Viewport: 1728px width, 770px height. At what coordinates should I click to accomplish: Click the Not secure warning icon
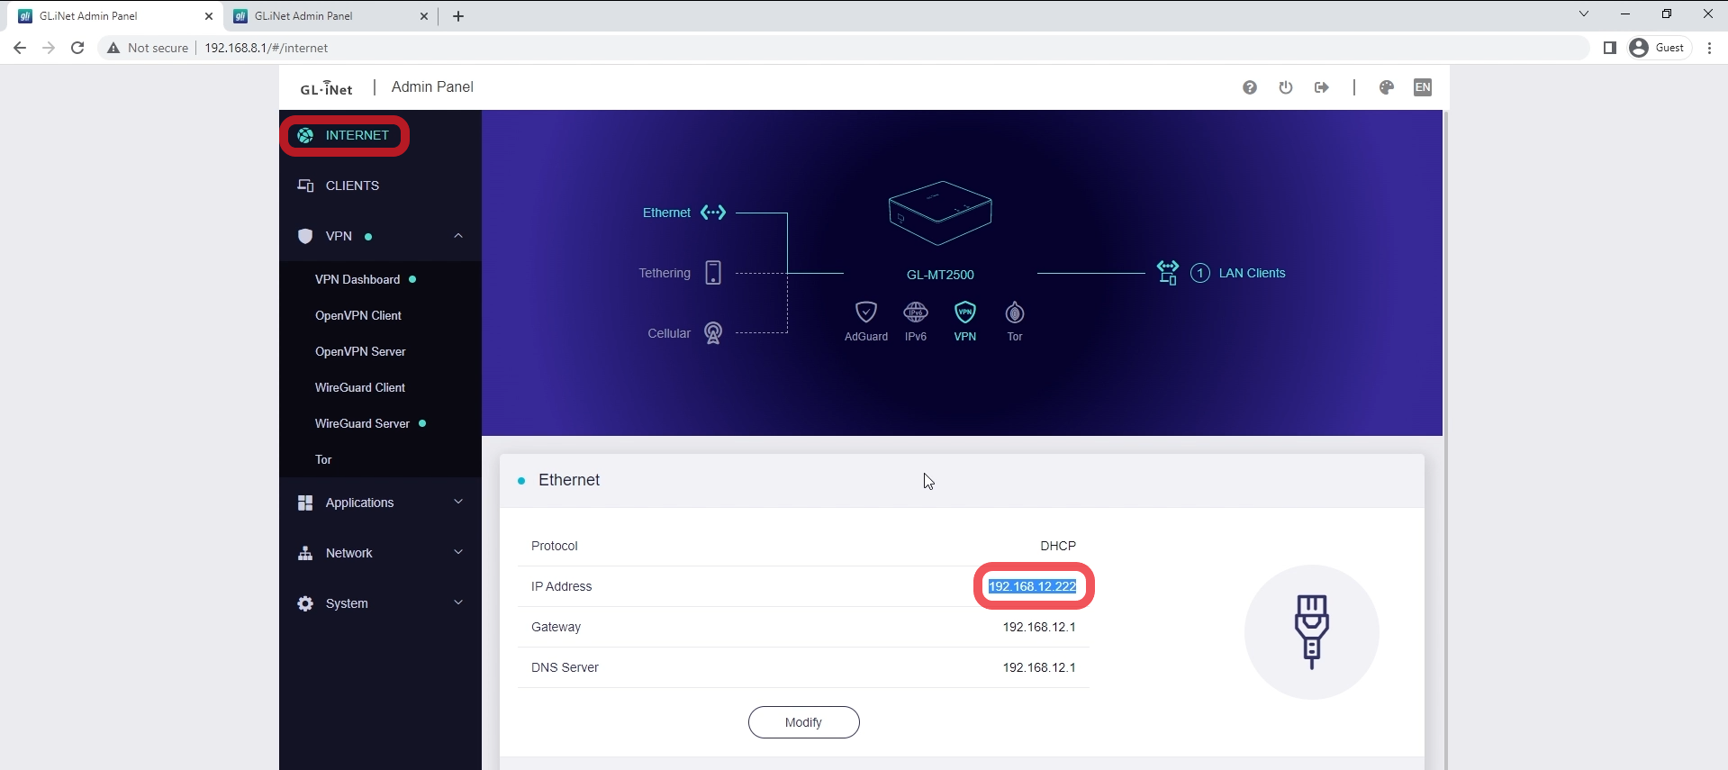coord(113,48)
